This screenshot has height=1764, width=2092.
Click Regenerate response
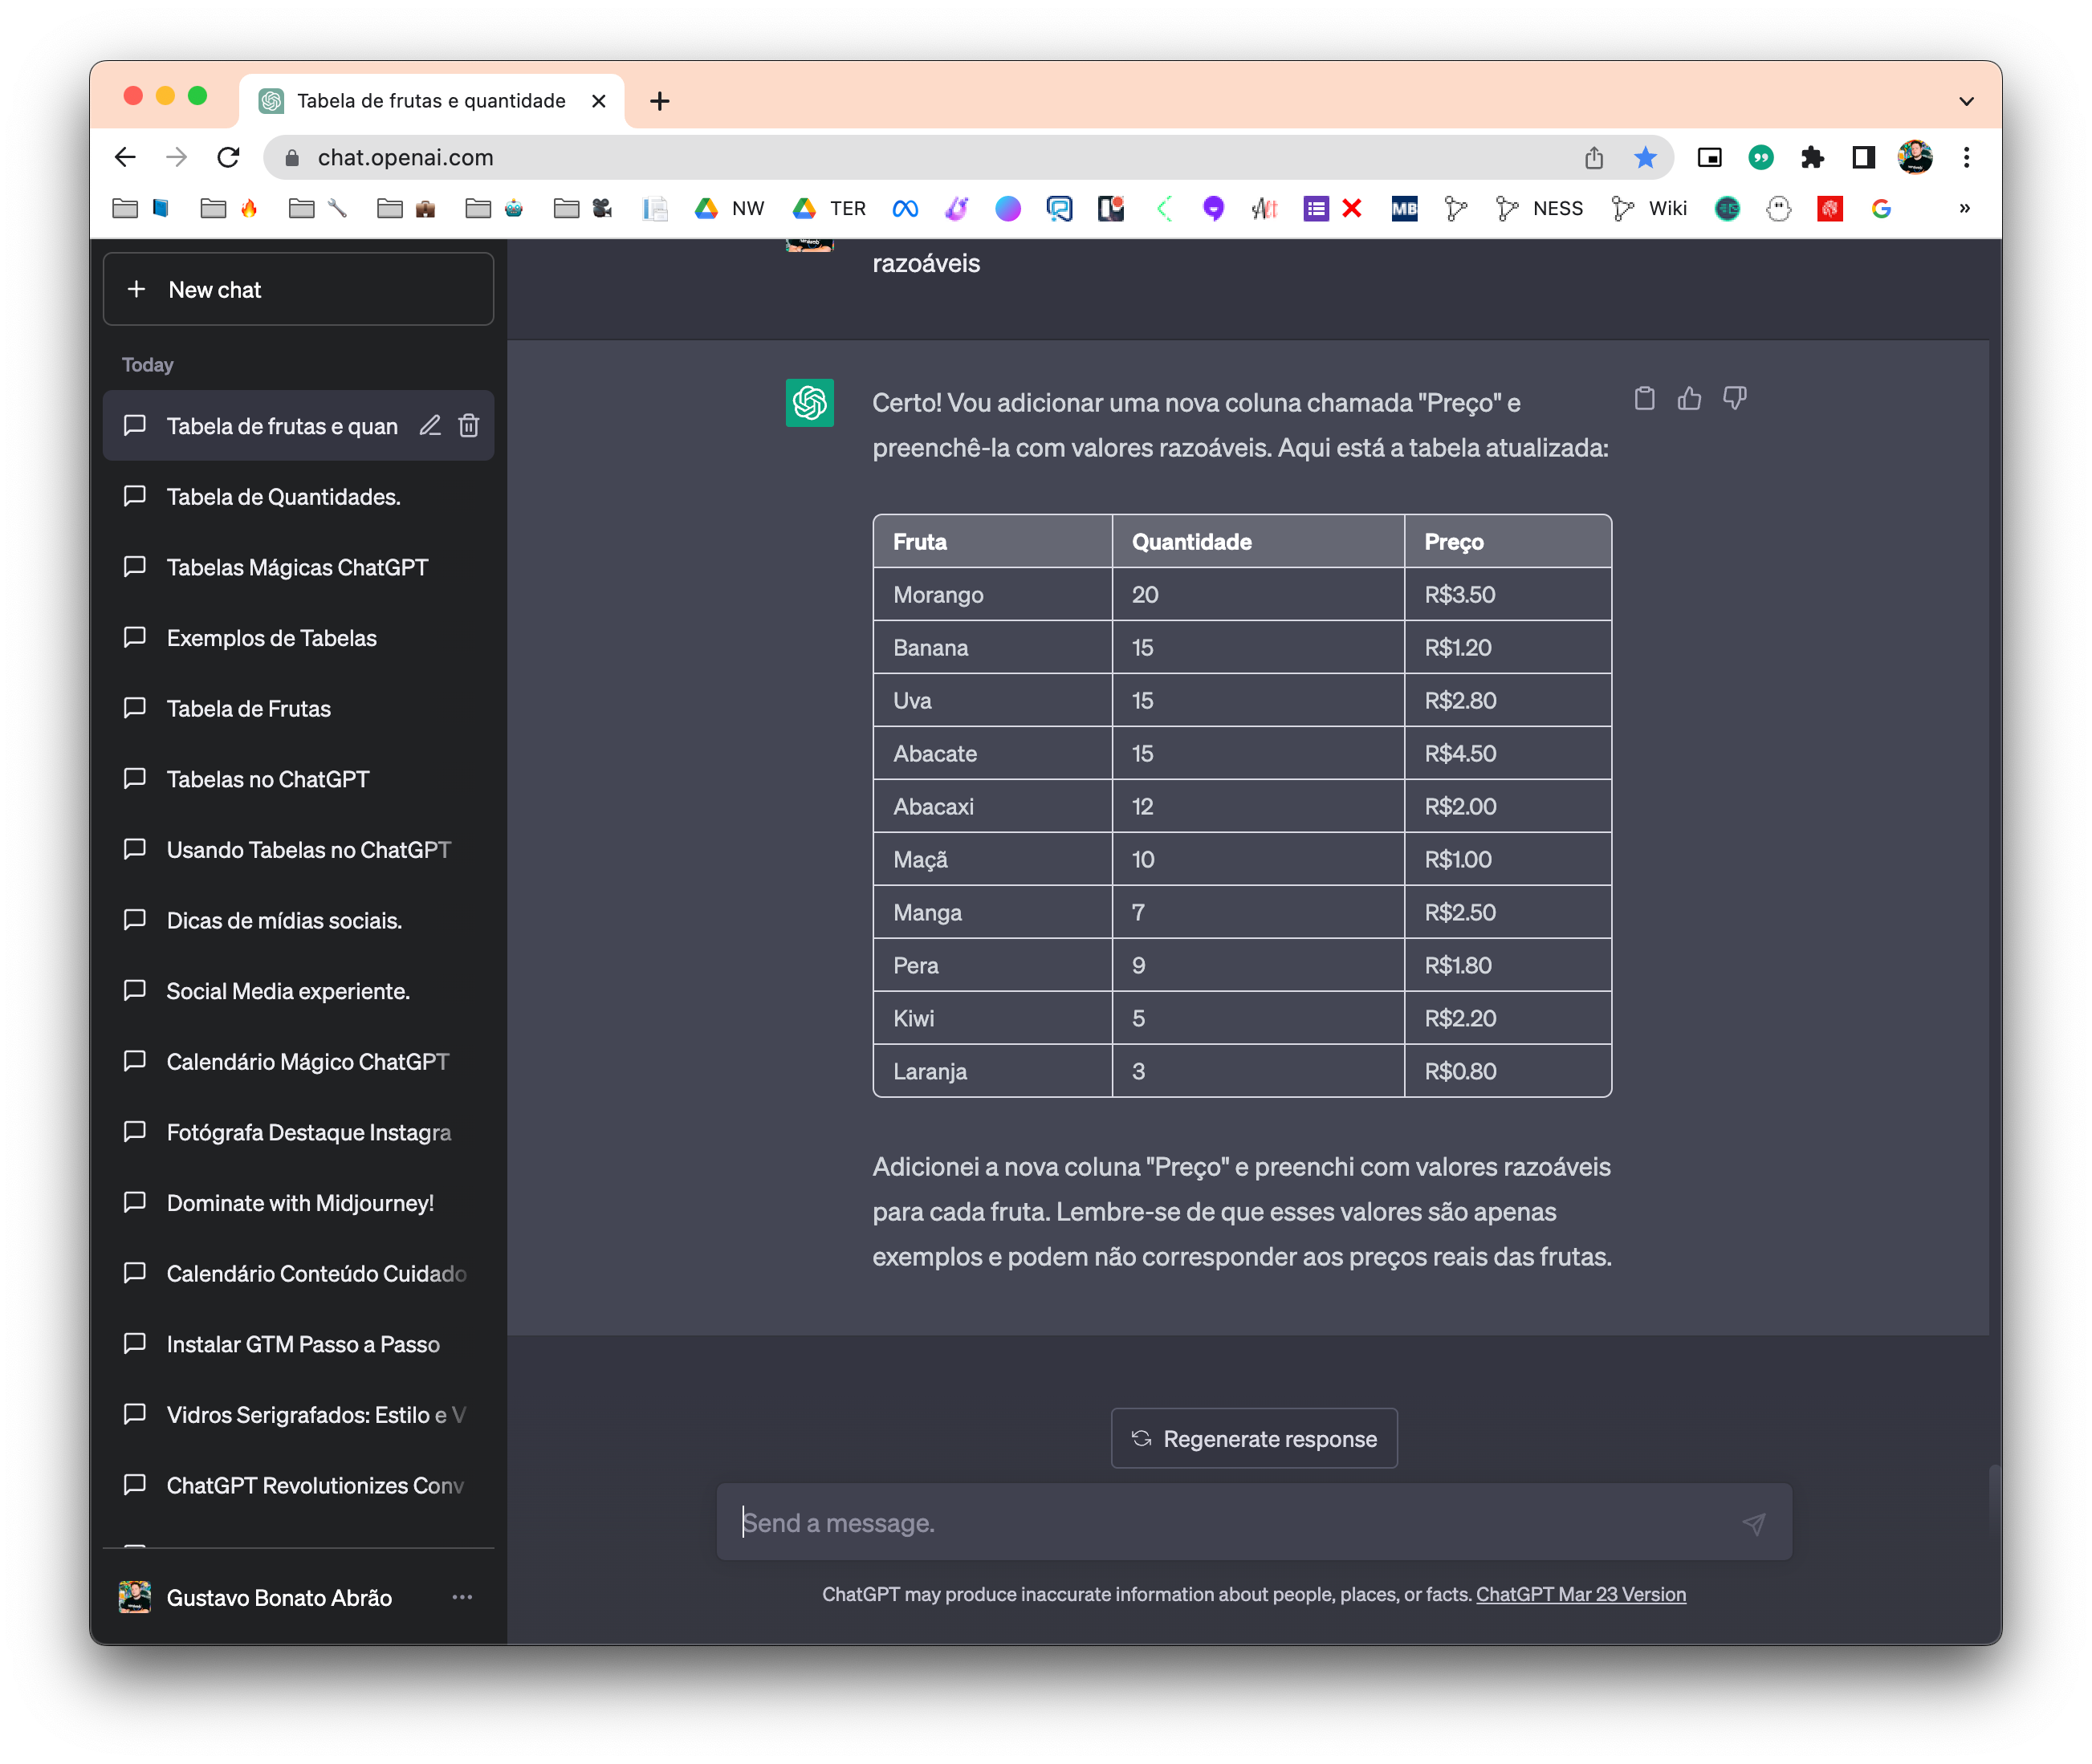coord(1254,1438)
